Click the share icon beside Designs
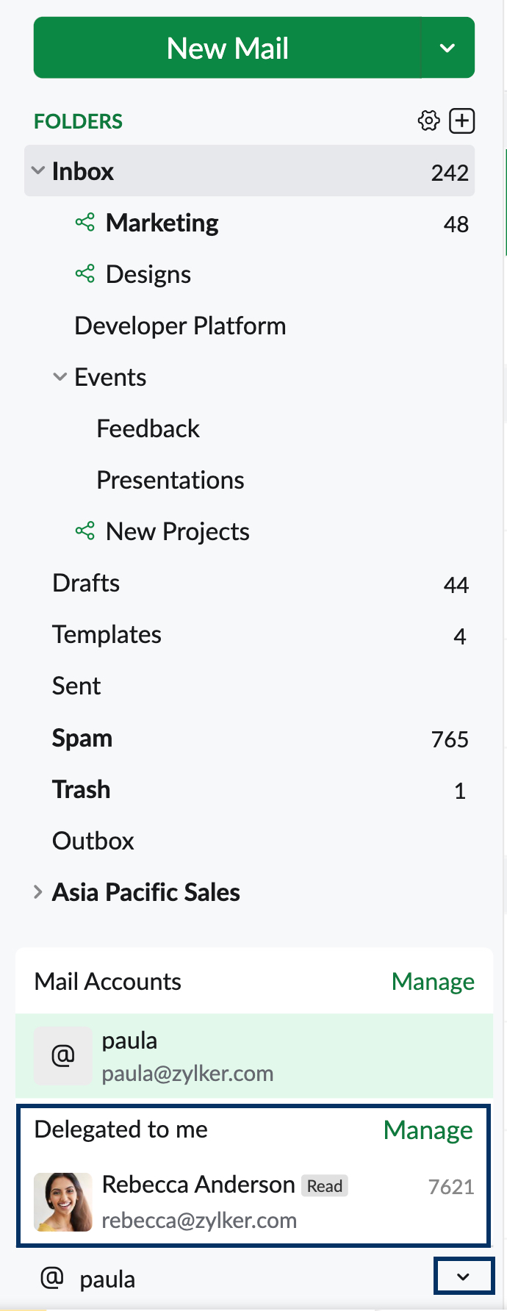 tap(85, 274)
